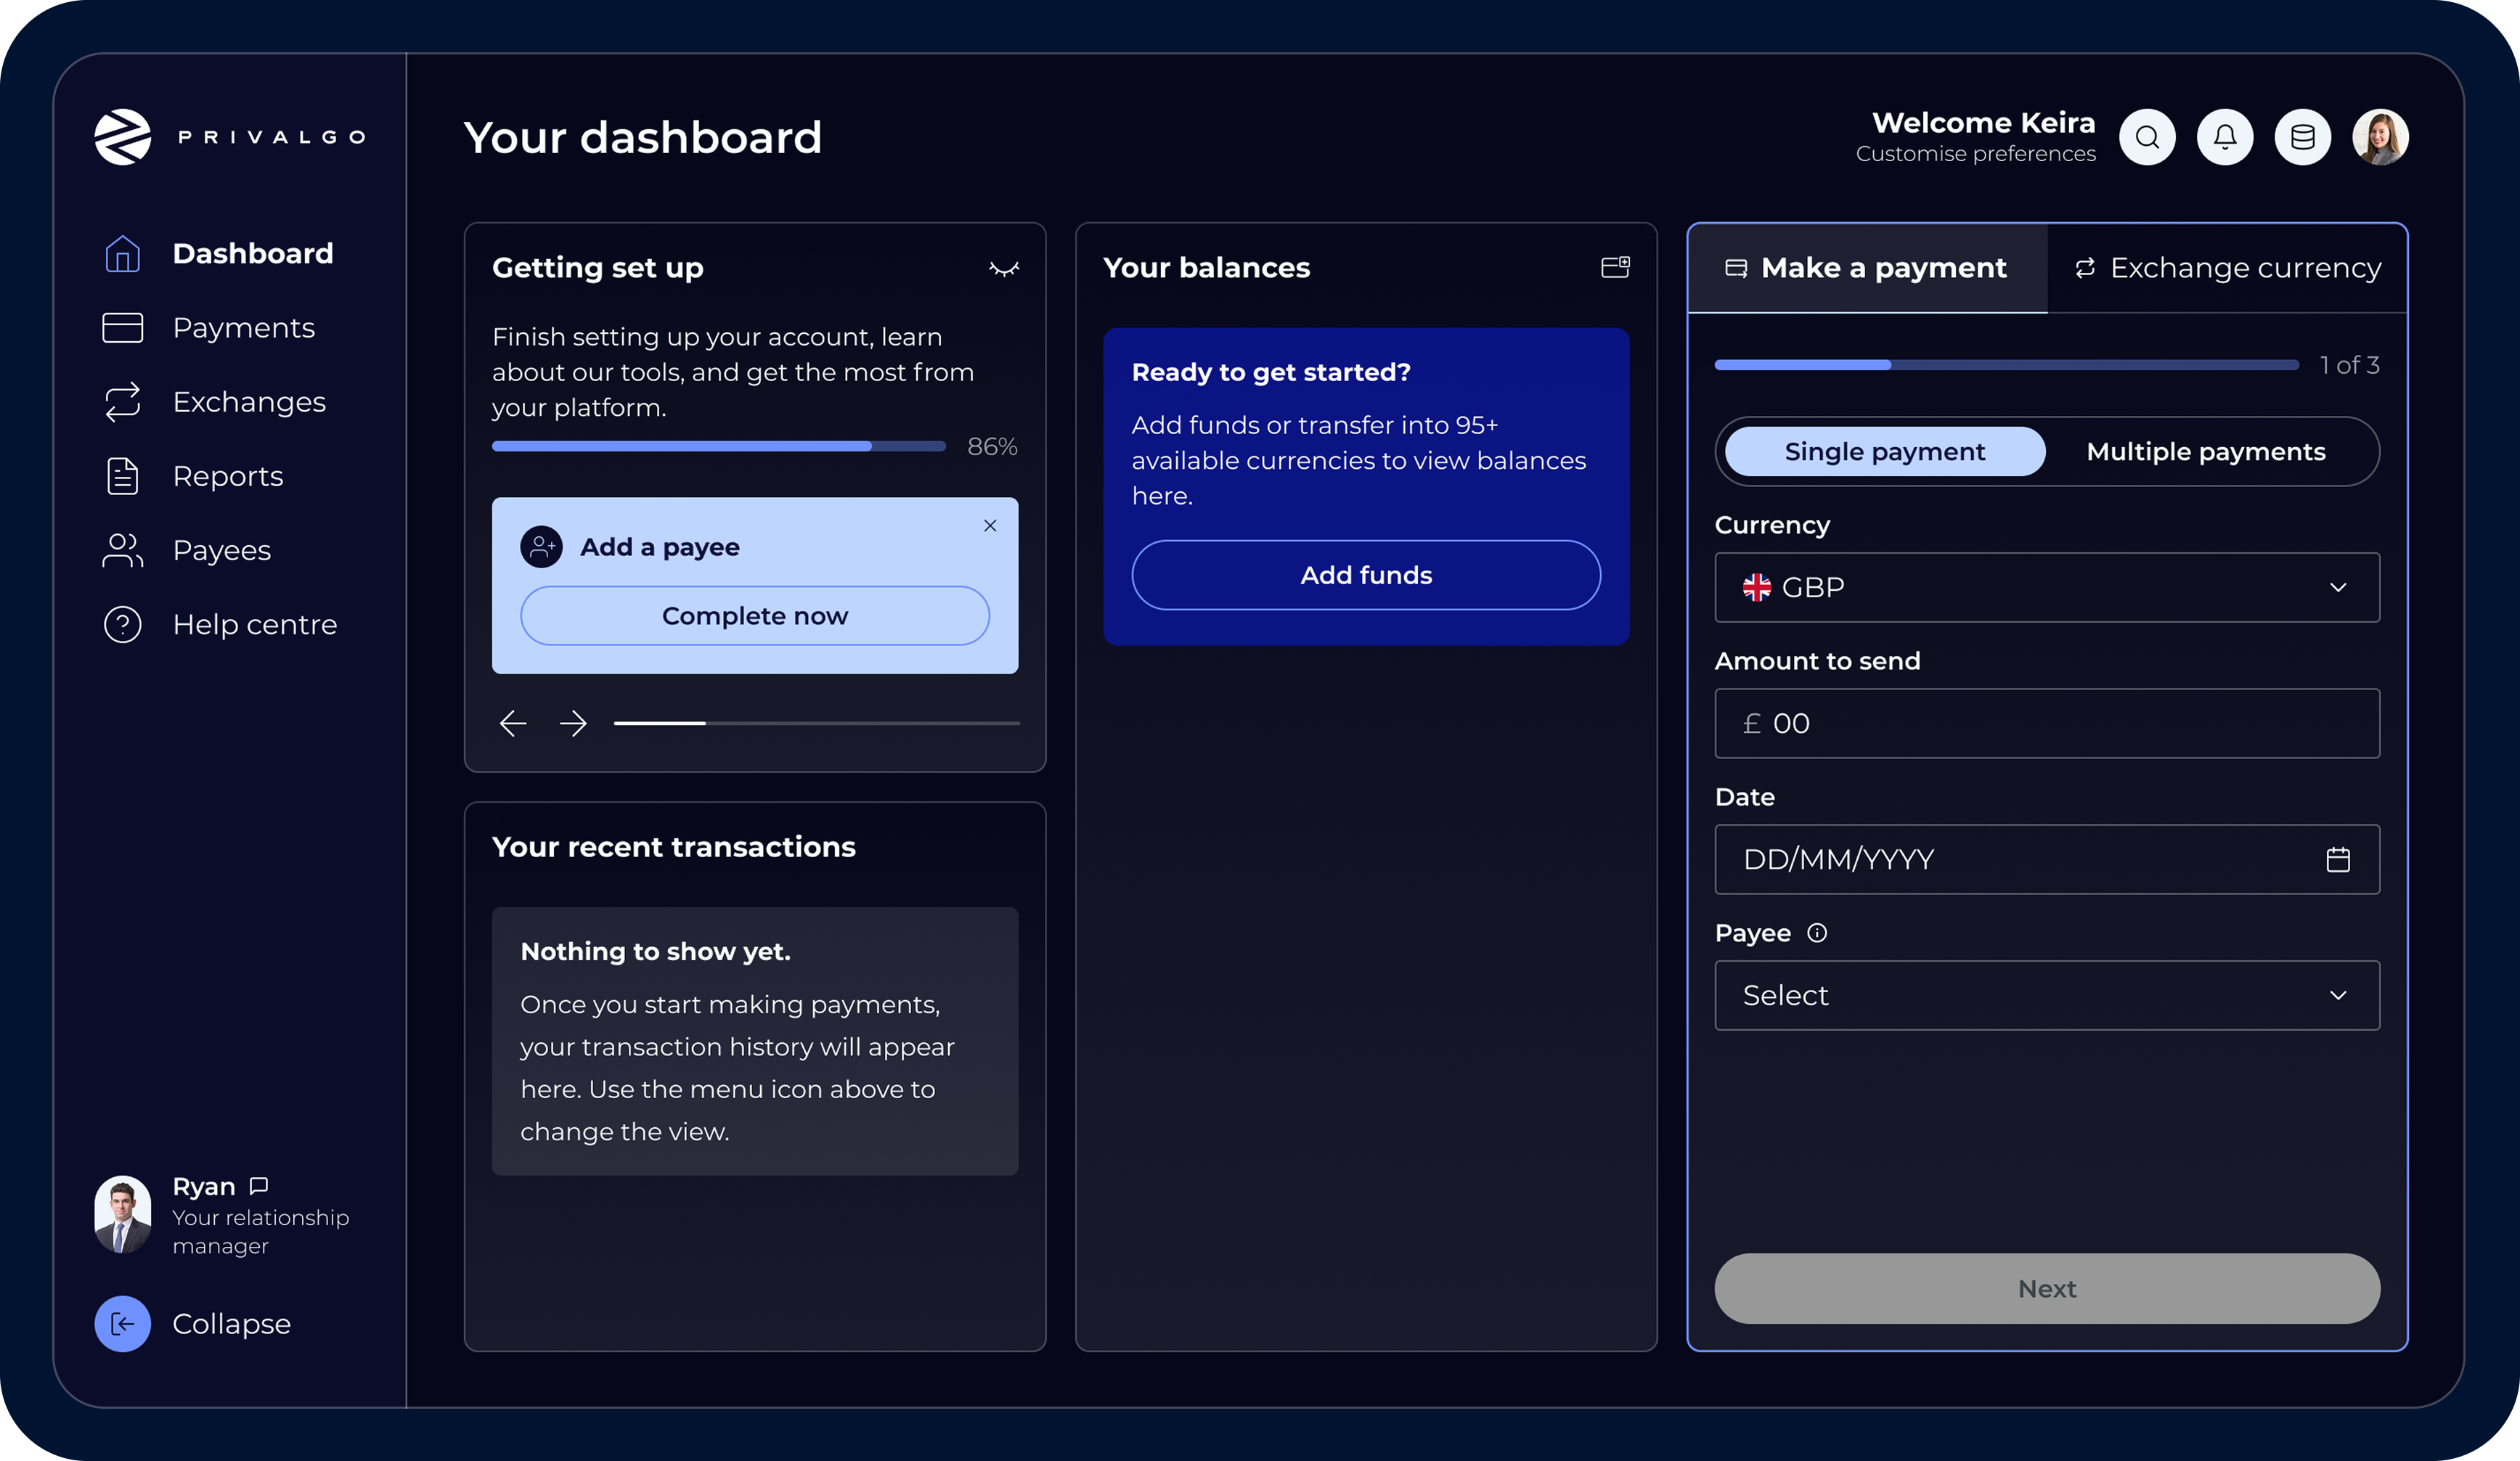Open the notifications bell
Screen dimensions: 2520x1461
[x=2224, y=137]
